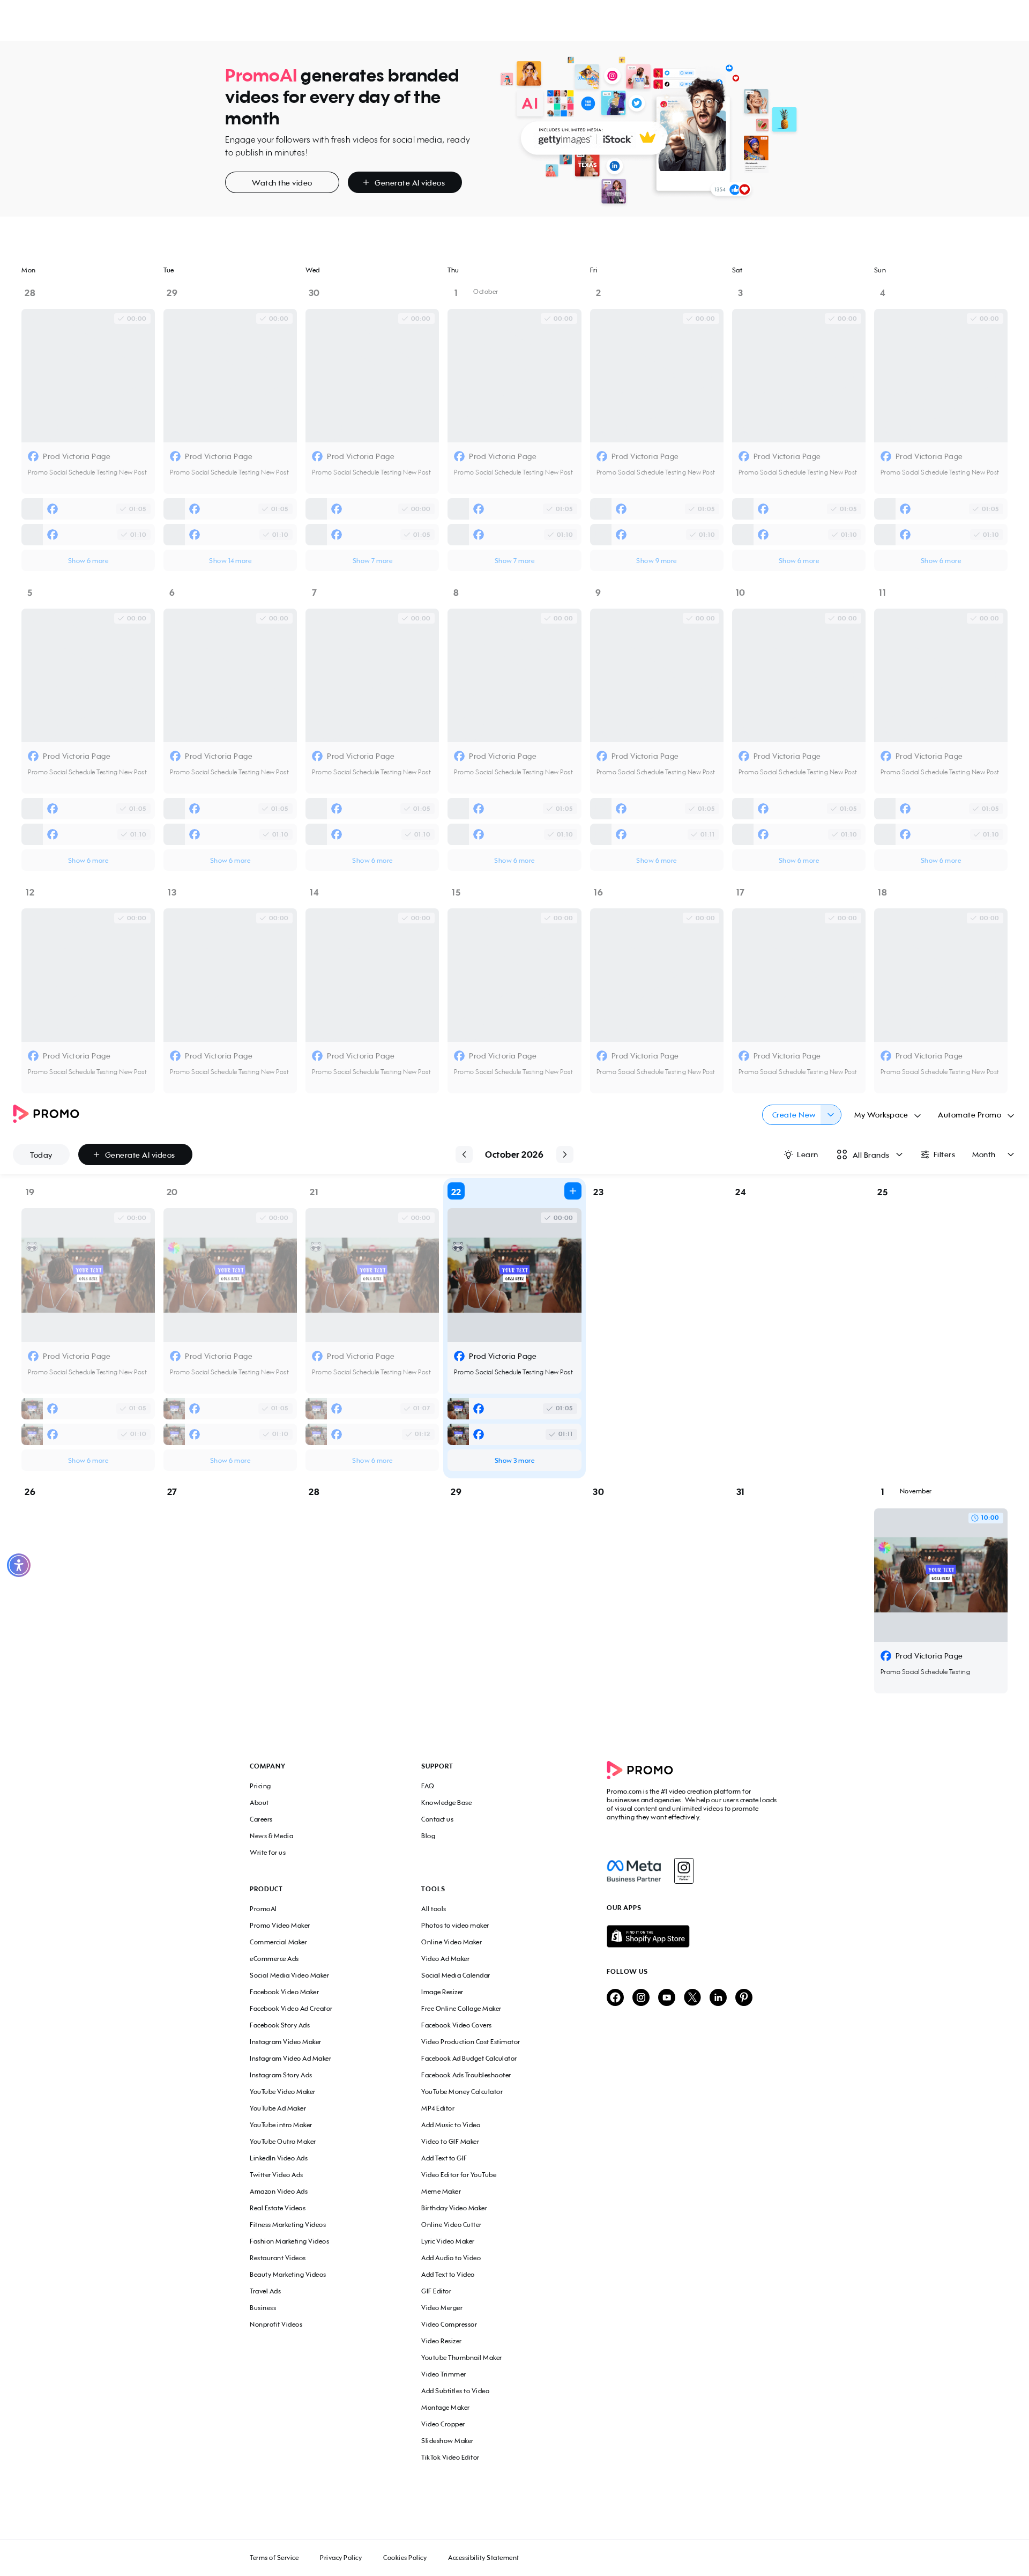Screen dimensions: 1029x2576
Task: Open the Privacy Policy link
Action: coord(341,2557)
